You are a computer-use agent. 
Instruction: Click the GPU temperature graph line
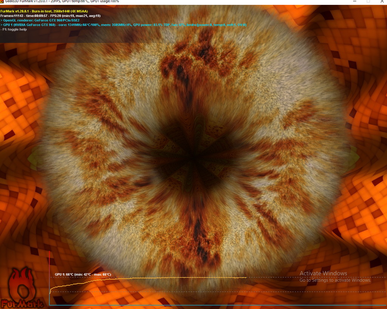point(148,278)
